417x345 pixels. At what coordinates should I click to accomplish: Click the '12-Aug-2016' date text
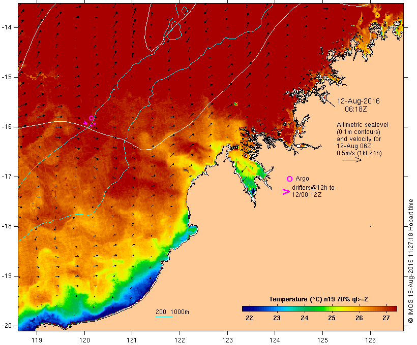pos(358,101)
